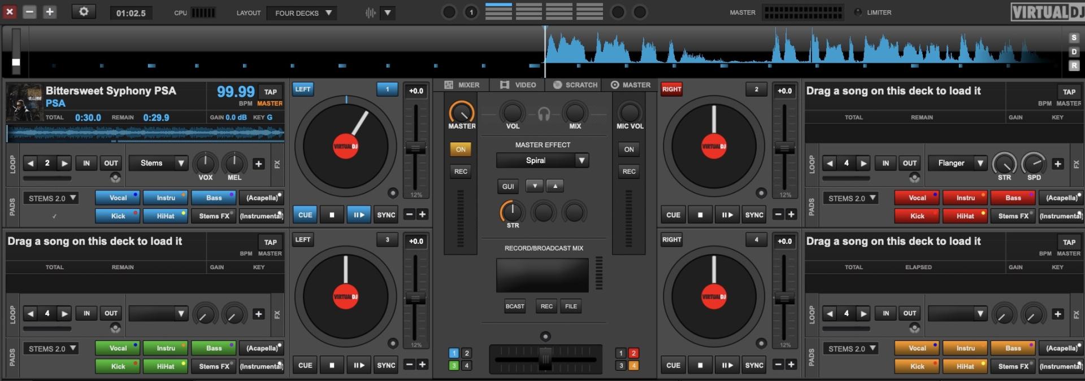This screenshot has height=381, width=1085.
Task: Toggle crossfader left assign for deck 3 (green)
Action: (x=453, y=365)
